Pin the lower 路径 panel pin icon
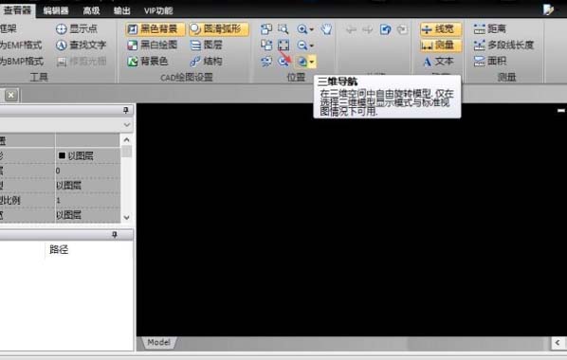 point(115,235)
